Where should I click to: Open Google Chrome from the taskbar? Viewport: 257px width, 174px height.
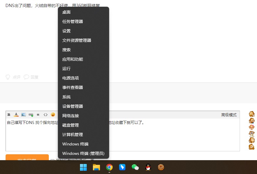coord(109,167)
